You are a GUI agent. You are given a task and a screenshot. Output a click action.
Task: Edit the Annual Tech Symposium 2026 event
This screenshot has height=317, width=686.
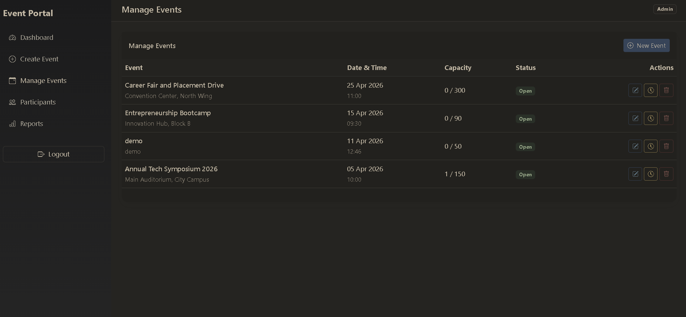[635, 174]
